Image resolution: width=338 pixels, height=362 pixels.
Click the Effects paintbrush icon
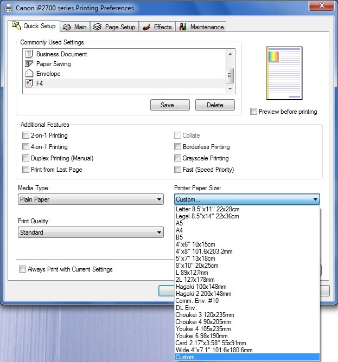point(146,27)
